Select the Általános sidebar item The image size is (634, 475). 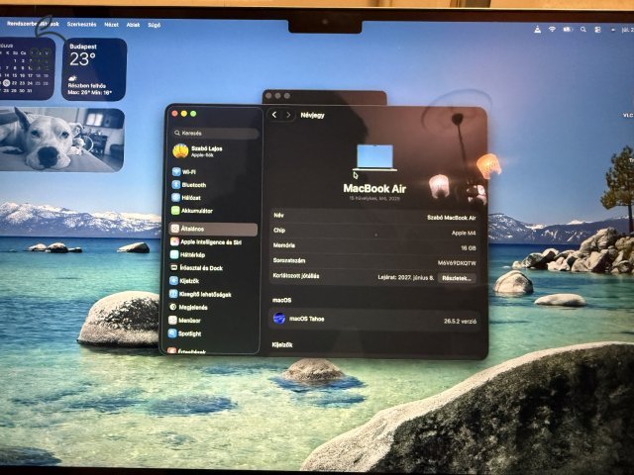pos(213,229)
